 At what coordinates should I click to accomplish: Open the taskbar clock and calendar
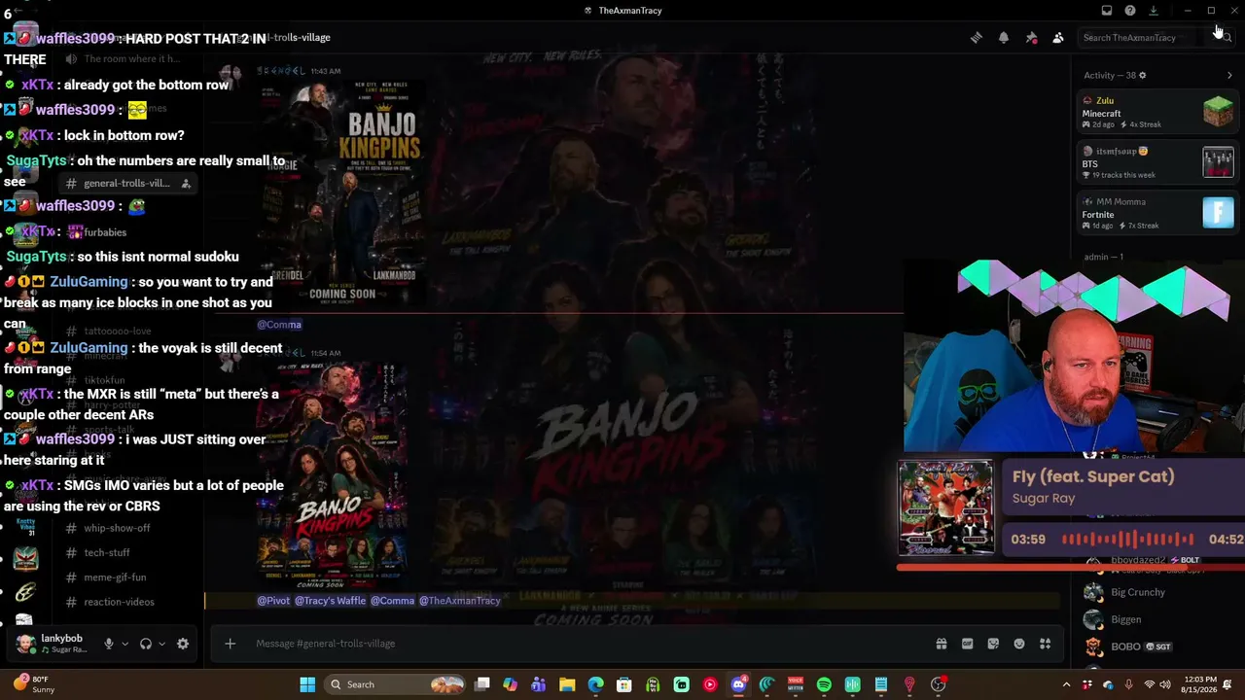(x=1201, y=684)
